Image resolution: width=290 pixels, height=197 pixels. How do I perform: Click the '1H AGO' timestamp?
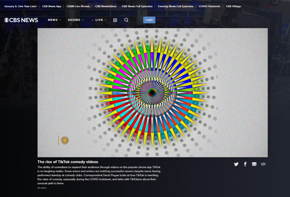coord(42,188)
